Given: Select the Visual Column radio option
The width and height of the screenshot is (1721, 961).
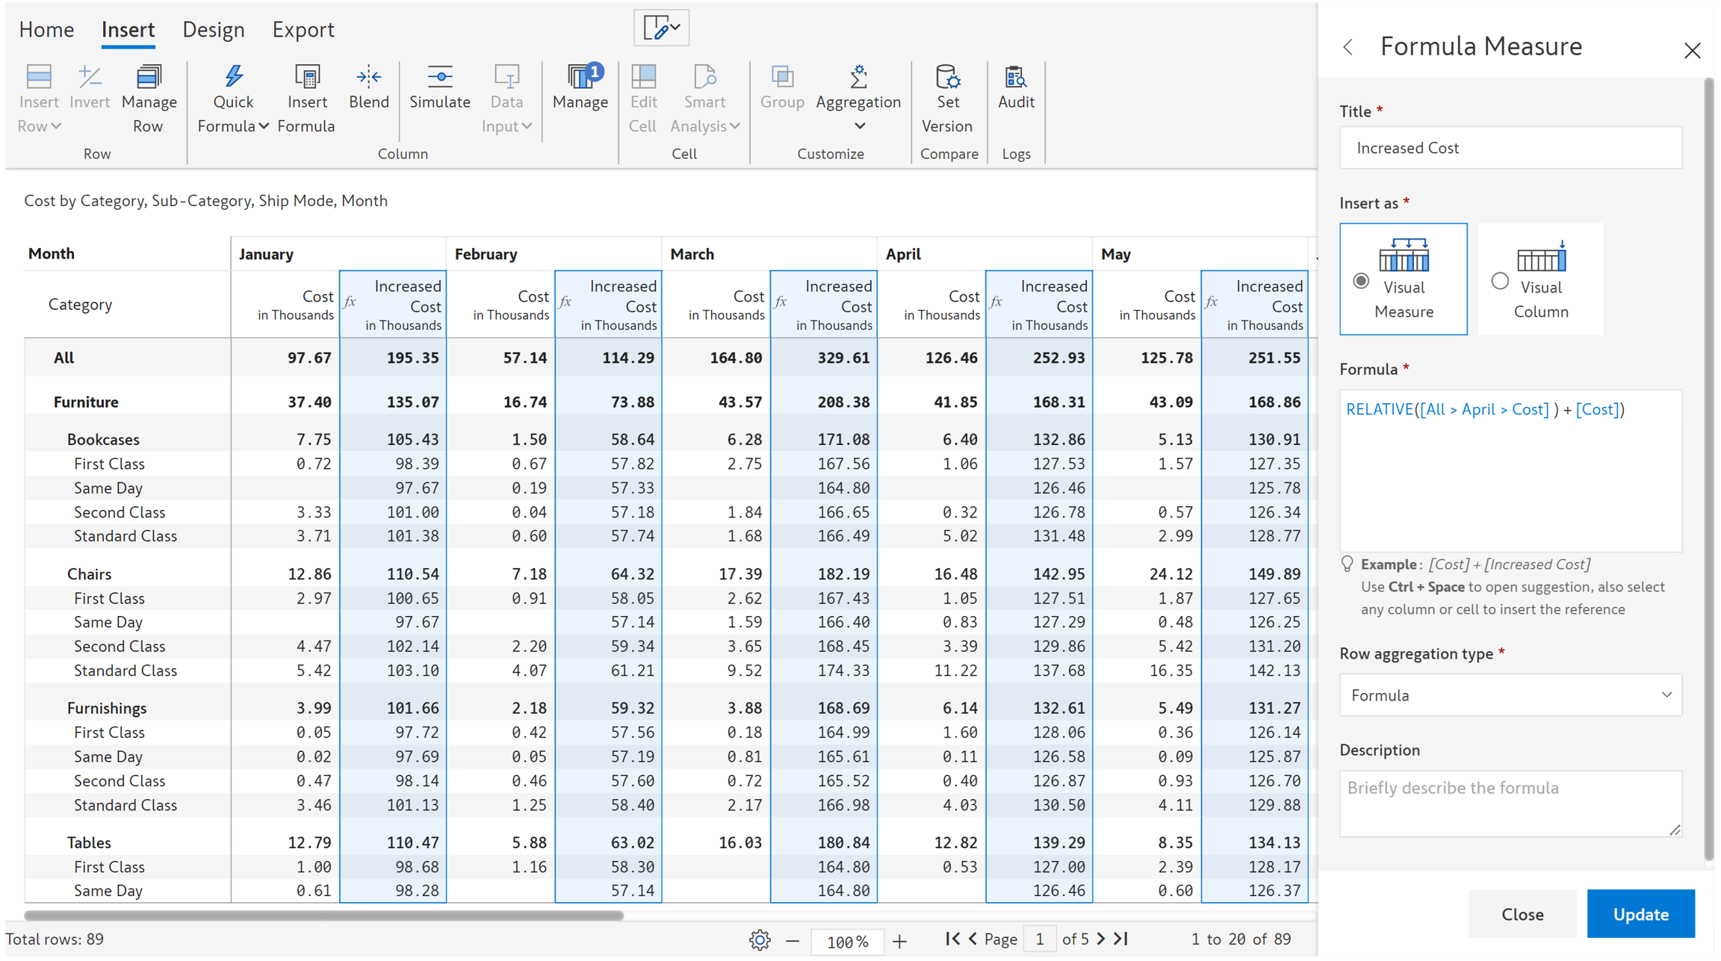Looking at the screenshot, I should (1500, 281).
